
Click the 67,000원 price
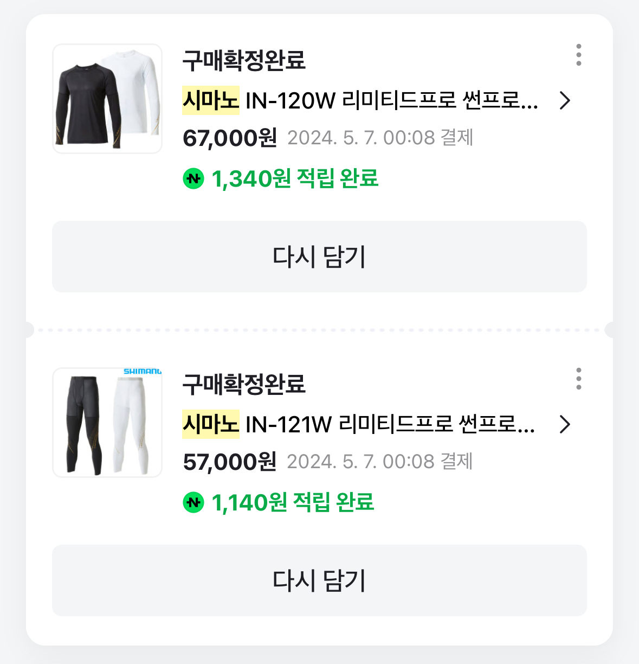pyautogui.click(x=230, y=138)
